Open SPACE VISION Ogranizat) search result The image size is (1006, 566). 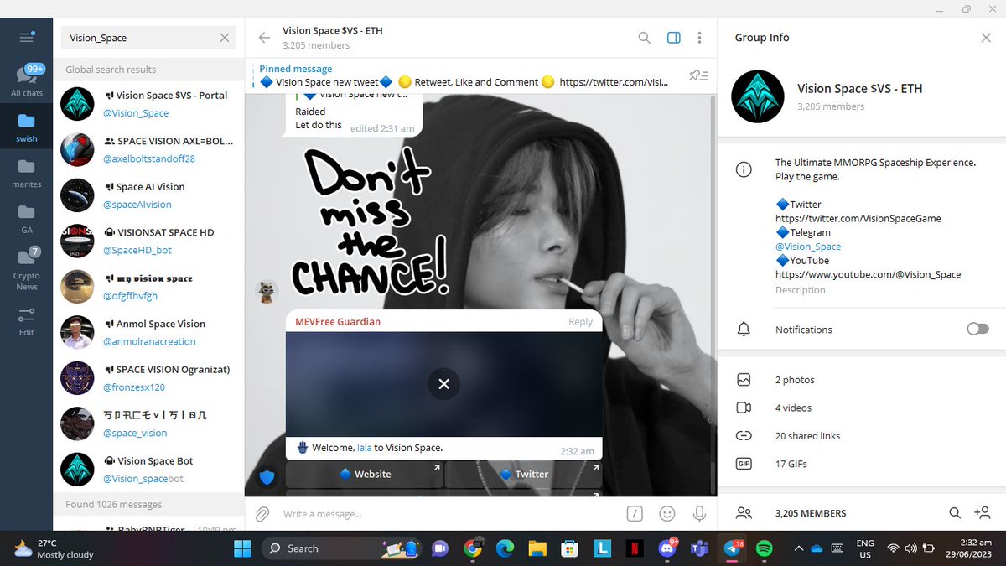coord(148,377)
